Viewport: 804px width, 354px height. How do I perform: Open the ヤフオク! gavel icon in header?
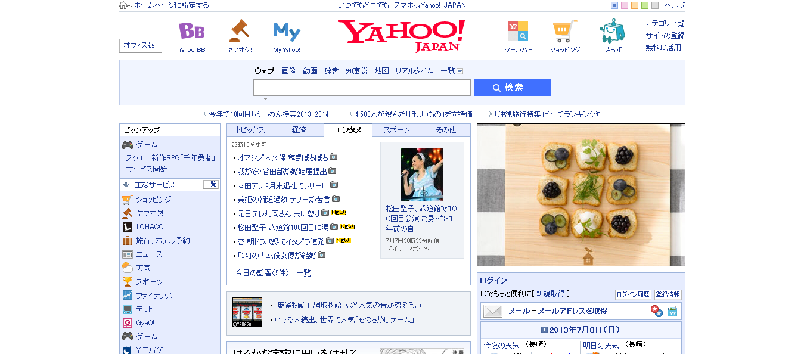[x=239, y=30]
